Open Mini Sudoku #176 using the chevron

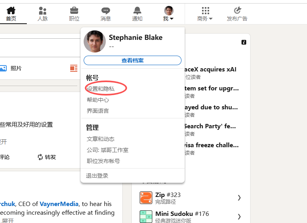239,216
